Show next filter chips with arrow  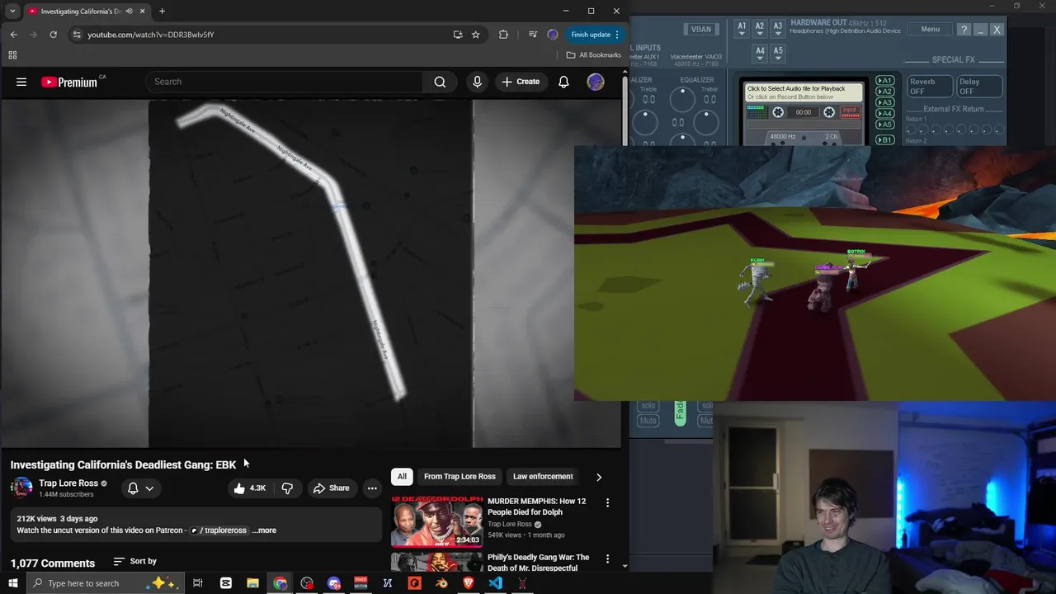(599, 477)
